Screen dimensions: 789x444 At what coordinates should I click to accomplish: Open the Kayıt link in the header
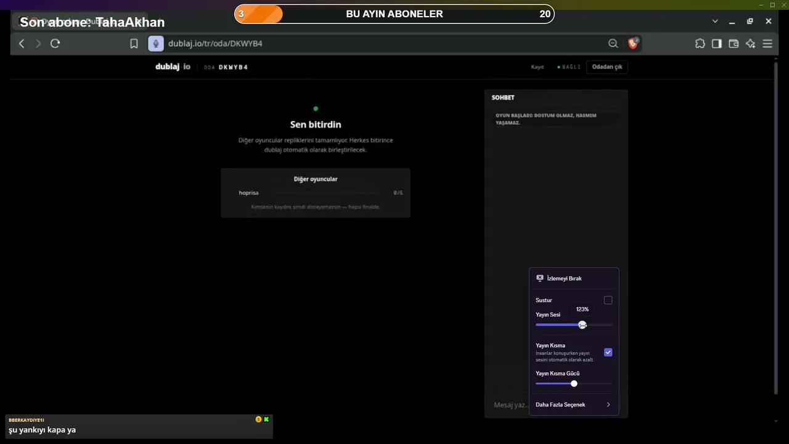tap(538, 67)
